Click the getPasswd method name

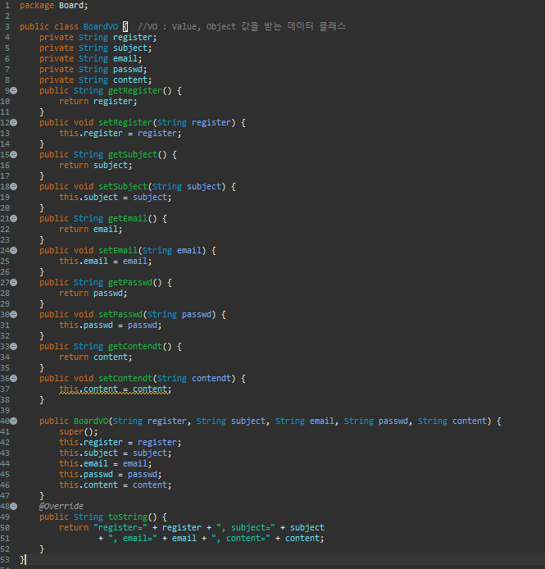pos(130,282)
